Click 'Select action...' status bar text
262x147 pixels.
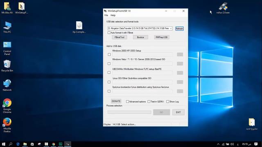coord(128,124)
